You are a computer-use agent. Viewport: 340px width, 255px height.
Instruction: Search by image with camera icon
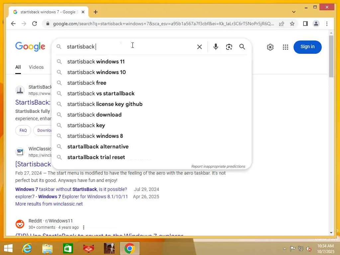pos(229,47)
